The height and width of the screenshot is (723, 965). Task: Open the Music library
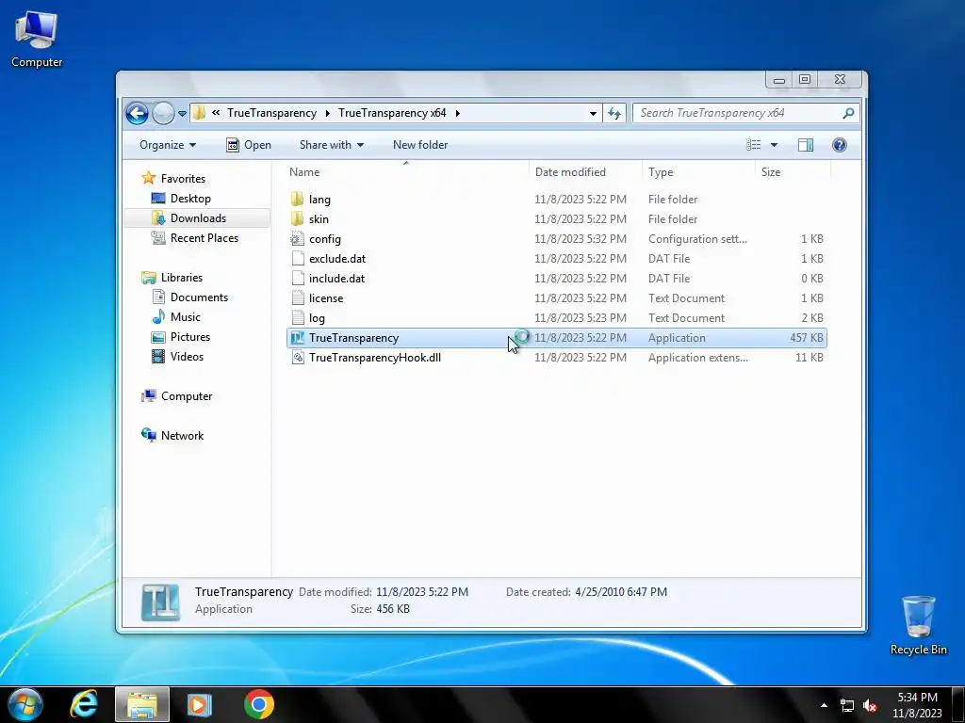tap(186, 317)
